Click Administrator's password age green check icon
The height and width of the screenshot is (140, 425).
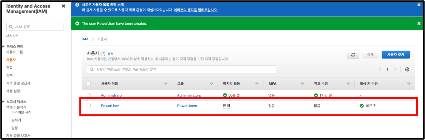pyautogui.click(x=316, y=95)
